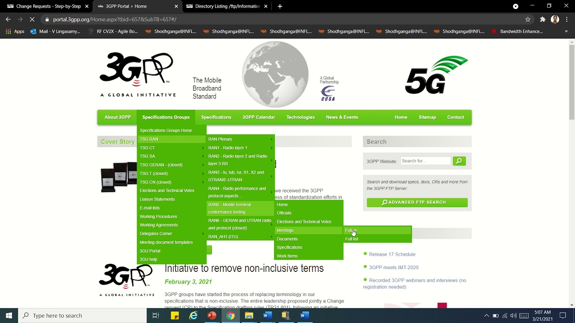Open the Chrome three-dot menu
Viewport: 575px width, 323px height.
(x=566, y=19)
